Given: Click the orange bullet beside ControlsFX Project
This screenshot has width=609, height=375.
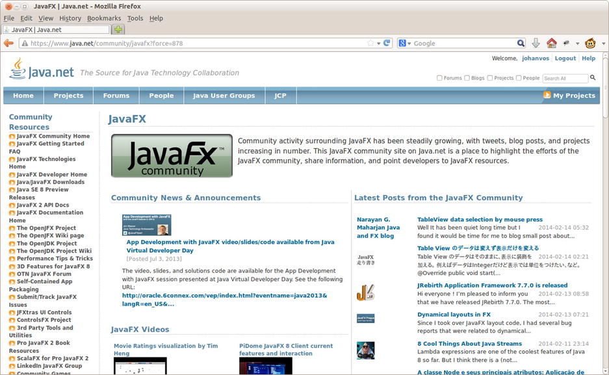Looking at the screenshot, I should (x=12, y=320).
